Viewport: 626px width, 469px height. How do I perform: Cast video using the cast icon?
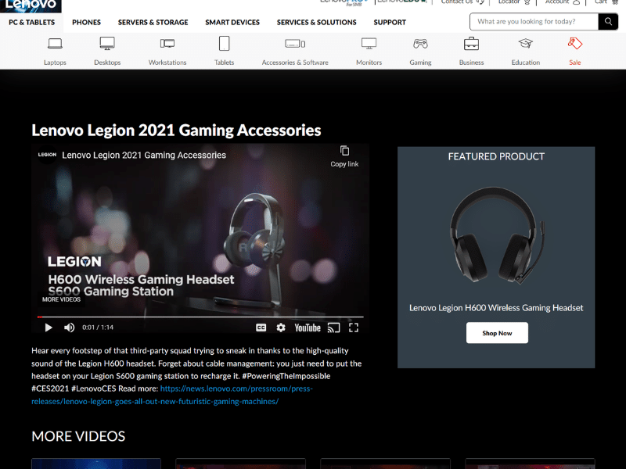point(333,328)
